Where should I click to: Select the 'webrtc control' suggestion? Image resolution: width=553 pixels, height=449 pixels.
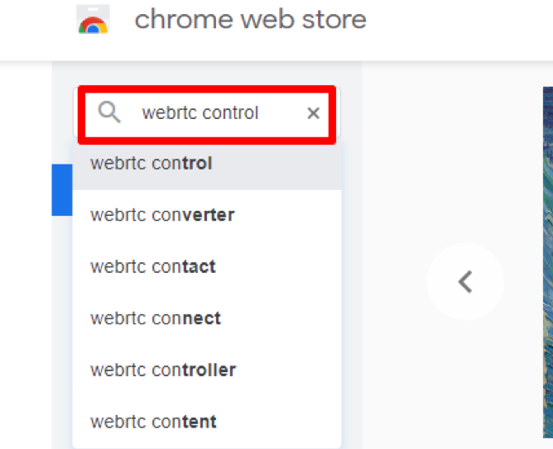point(207,164)
